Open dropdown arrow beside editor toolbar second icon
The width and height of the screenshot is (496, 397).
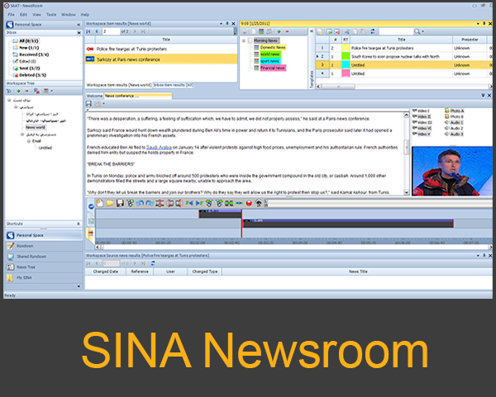tap(103, 104)
